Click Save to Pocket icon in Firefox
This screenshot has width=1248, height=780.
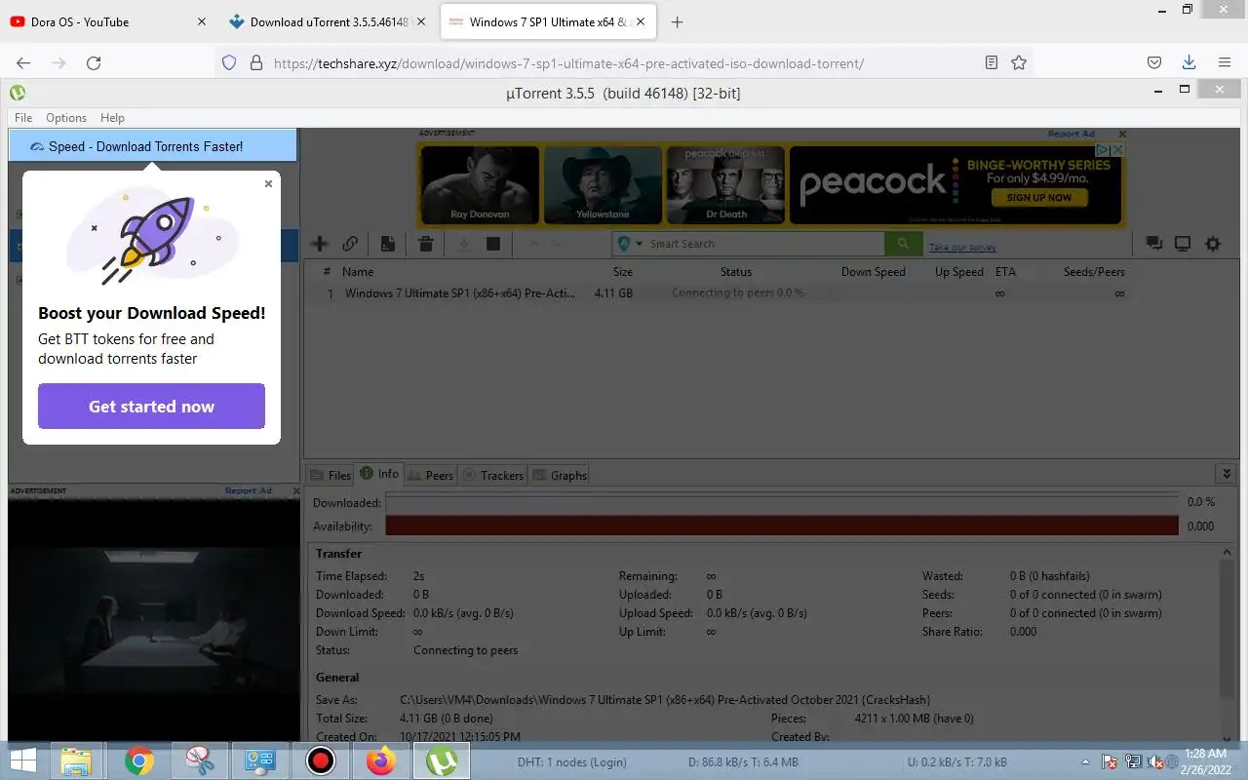click(1153, 62)
